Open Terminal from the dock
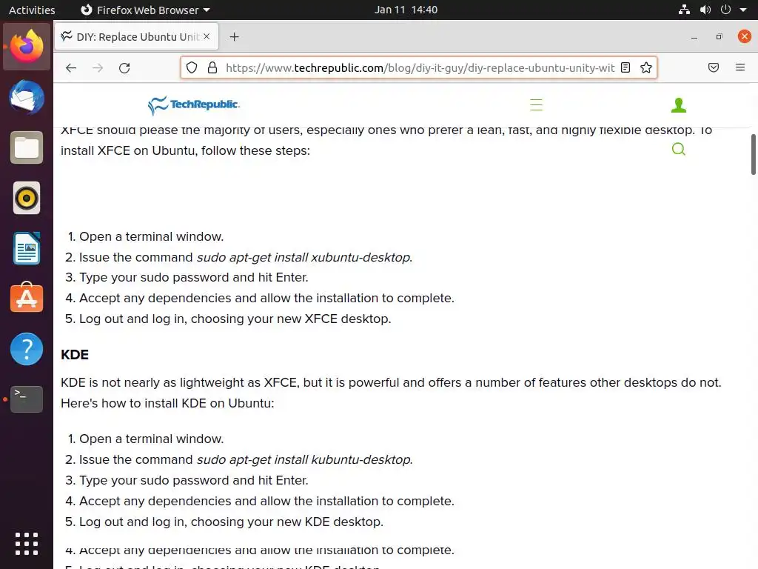The height and width of the screenshot is (569, 758). coord(27,399)
